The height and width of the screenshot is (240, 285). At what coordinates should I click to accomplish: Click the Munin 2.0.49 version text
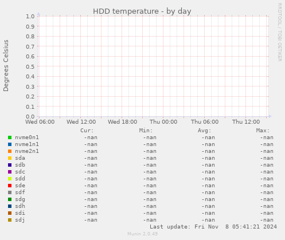click(x=143, y=234)
